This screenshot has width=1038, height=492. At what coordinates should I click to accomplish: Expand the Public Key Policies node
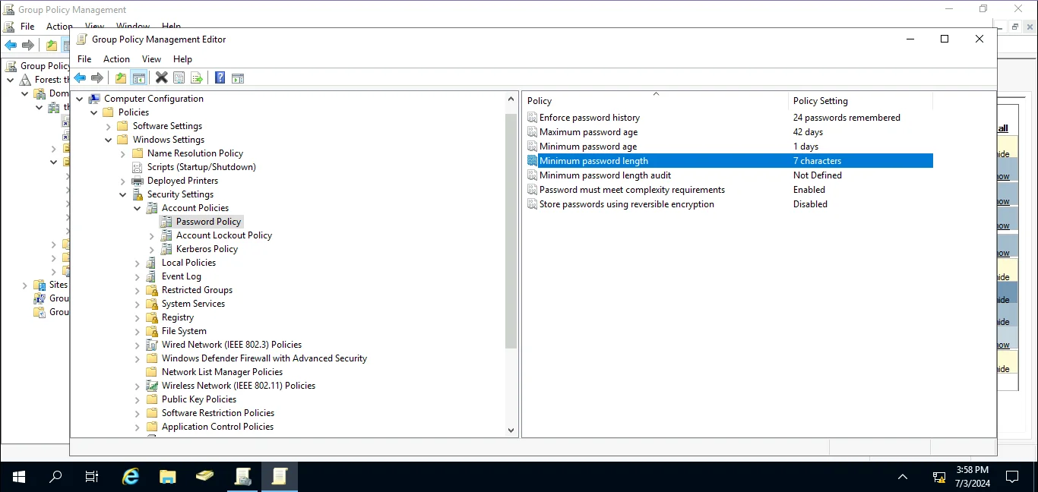pos(137,399)
